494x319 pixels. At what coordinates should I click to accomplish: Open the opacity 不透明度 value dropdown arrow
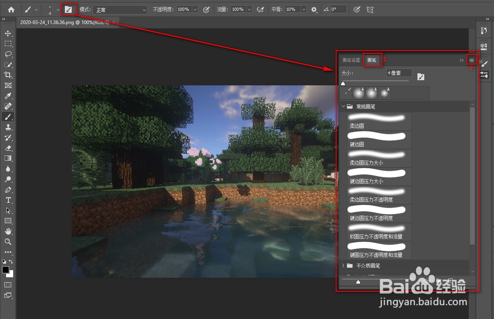tap(195, 9)
